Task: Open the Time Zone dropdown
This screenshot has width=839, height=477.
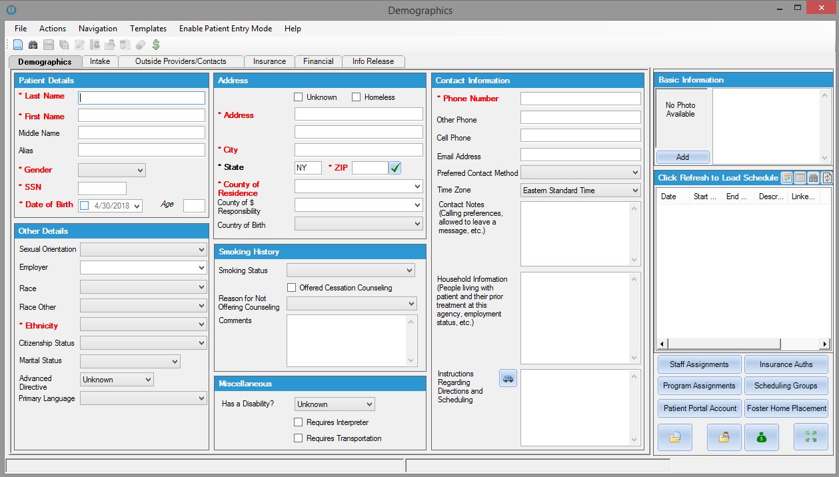Action: pos(580,191)
